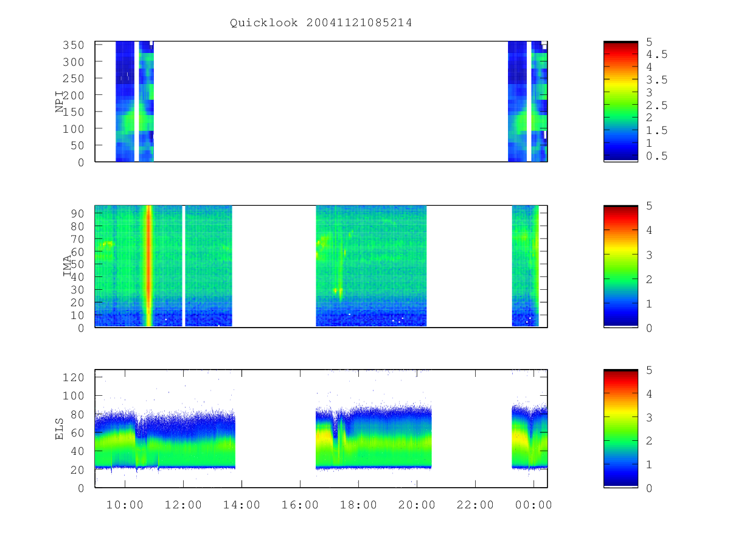Click the 30 tick on IMA axis
Viewport: 730px width, 548px height.
(77, 289)
